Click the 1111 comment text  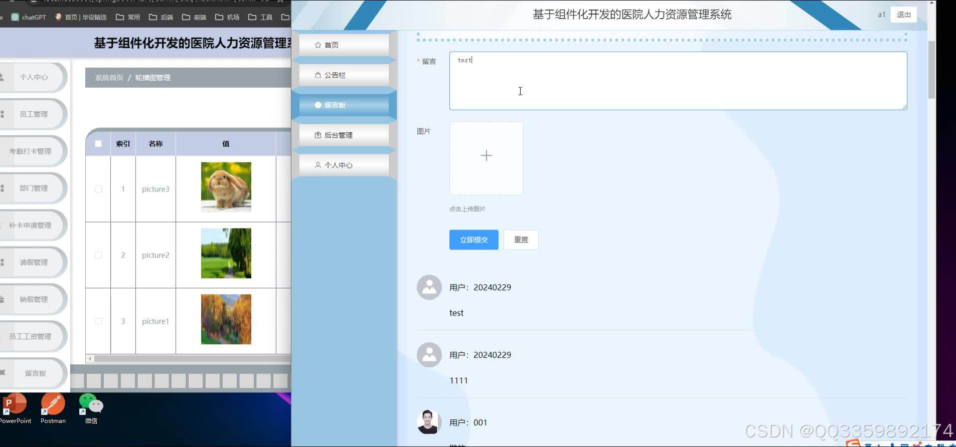pyautogui.click(x=458, y=381)
